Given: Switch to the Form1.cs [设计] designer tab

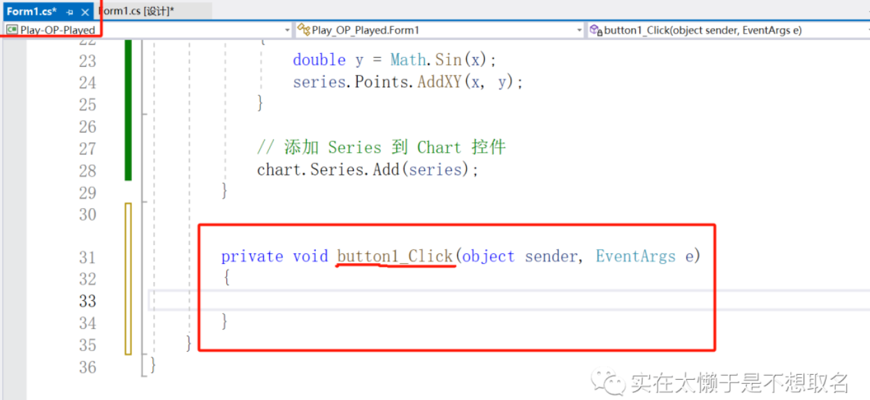Looking at the screenshot, I should pyautogui.click(x=140, y=12).
